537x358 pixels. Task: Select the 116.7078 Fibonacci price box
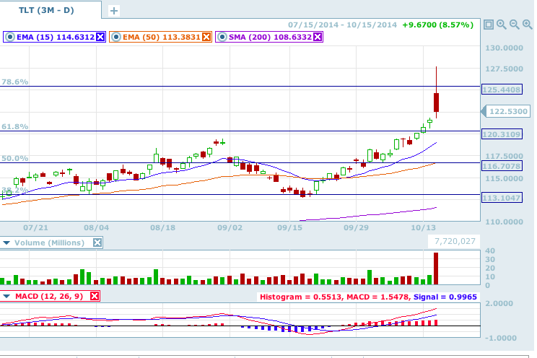pyautogui.click(x=502, y=166)
